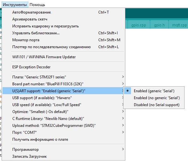This screenshot has width=188, height=164.
Task: Expand the Плата Generic STM32F1 series submenu
Action: [63, 77]
